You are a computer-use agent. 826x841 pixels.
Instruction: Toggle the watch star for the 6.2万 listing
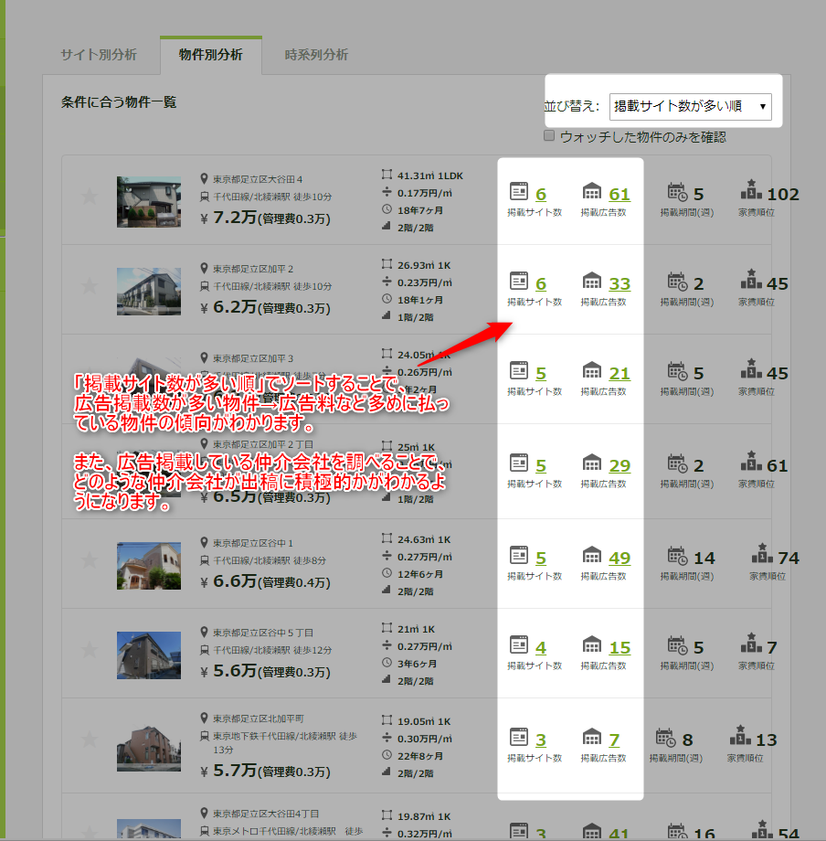(x=89, y=286)
